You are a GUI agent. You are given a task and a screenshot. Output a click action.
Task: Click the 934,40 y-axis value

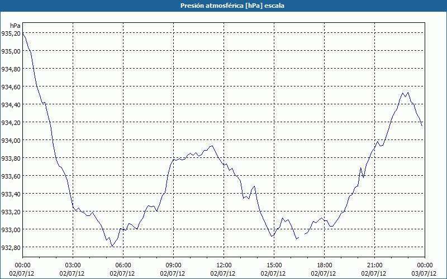point(11,105)
